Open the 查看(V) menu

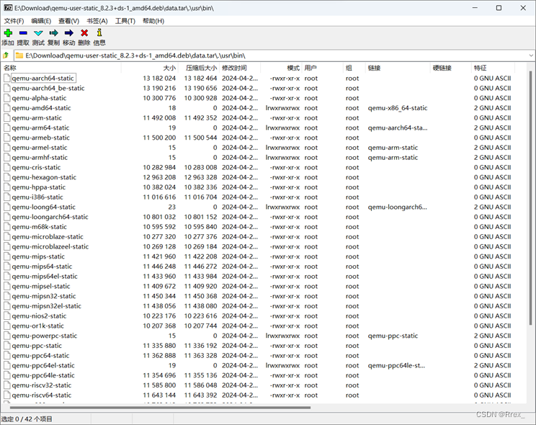[x=68, y=21]
